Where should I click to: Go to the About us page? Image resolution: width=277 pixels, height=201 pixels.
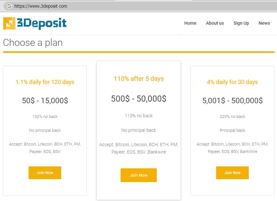tap(215, 23)
